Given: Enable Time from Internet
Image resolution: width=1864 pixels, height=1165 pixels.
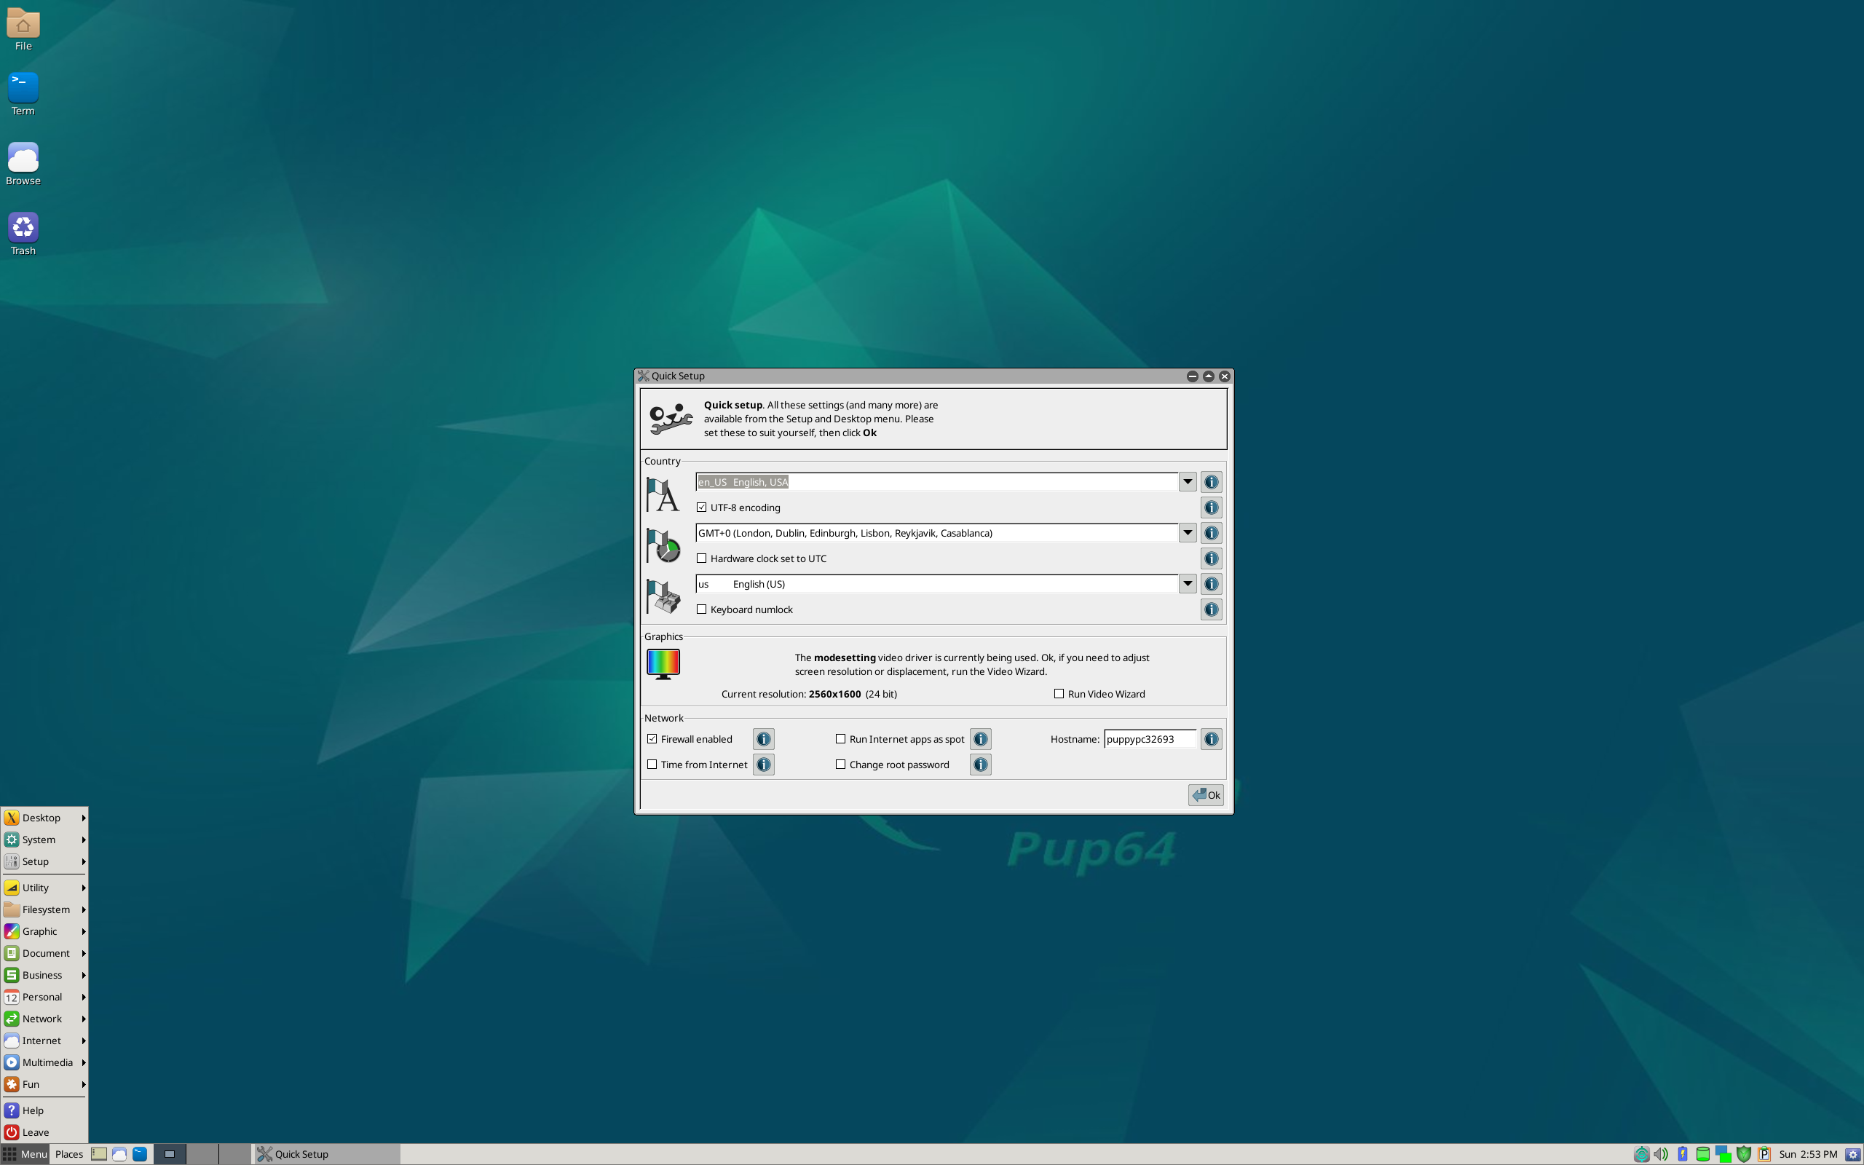Looking at the screenshot, I should 652,765.
